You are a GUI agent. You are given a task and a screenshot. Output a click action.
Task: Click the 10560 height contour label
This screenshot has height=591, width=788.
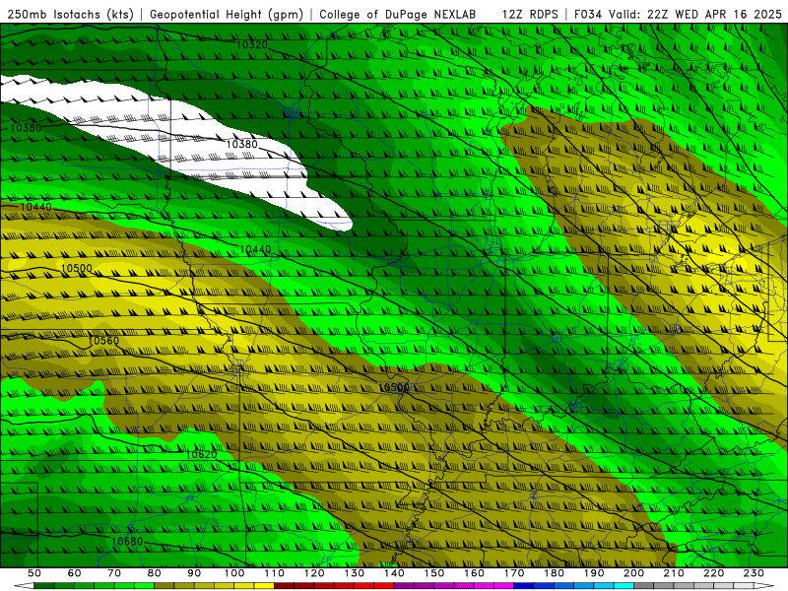pyautogui.click(x=103, y=341)
